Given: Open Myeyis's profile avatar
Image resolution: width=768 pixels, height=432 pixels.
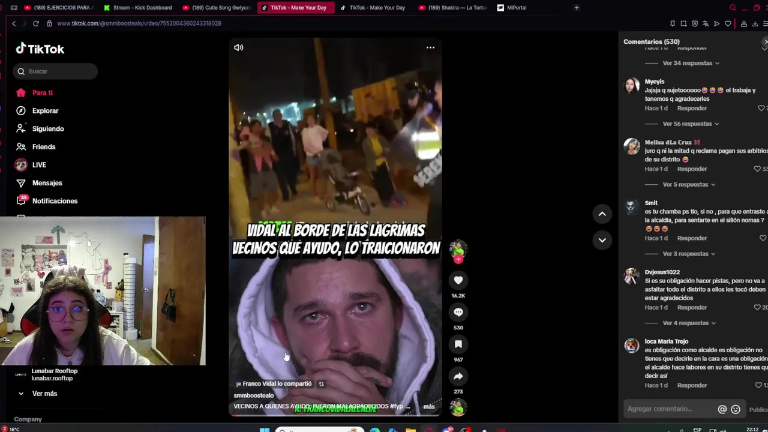Looking at the screenshot, I should point(632,85).
